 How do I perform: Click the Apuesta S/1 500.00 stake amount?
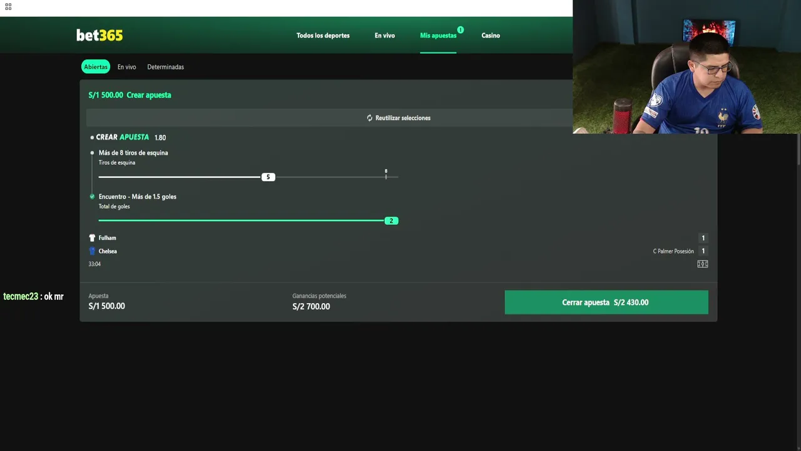107,306
